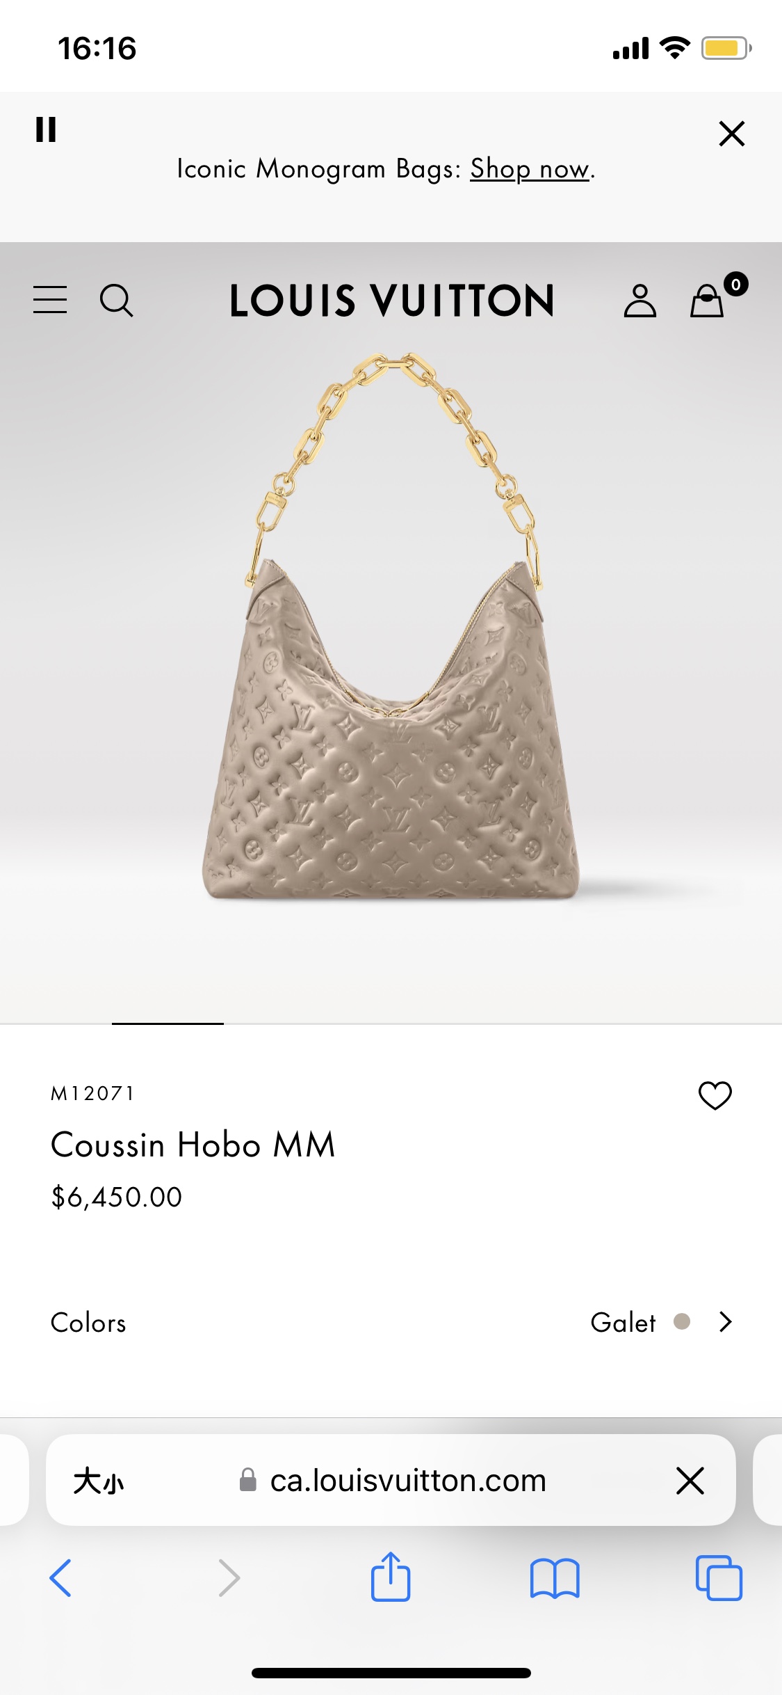This screenshot has width=782, height=1695.
Task: Dismiss the Iconic Monogram Bags banner
Action: (x=731, y=133)
